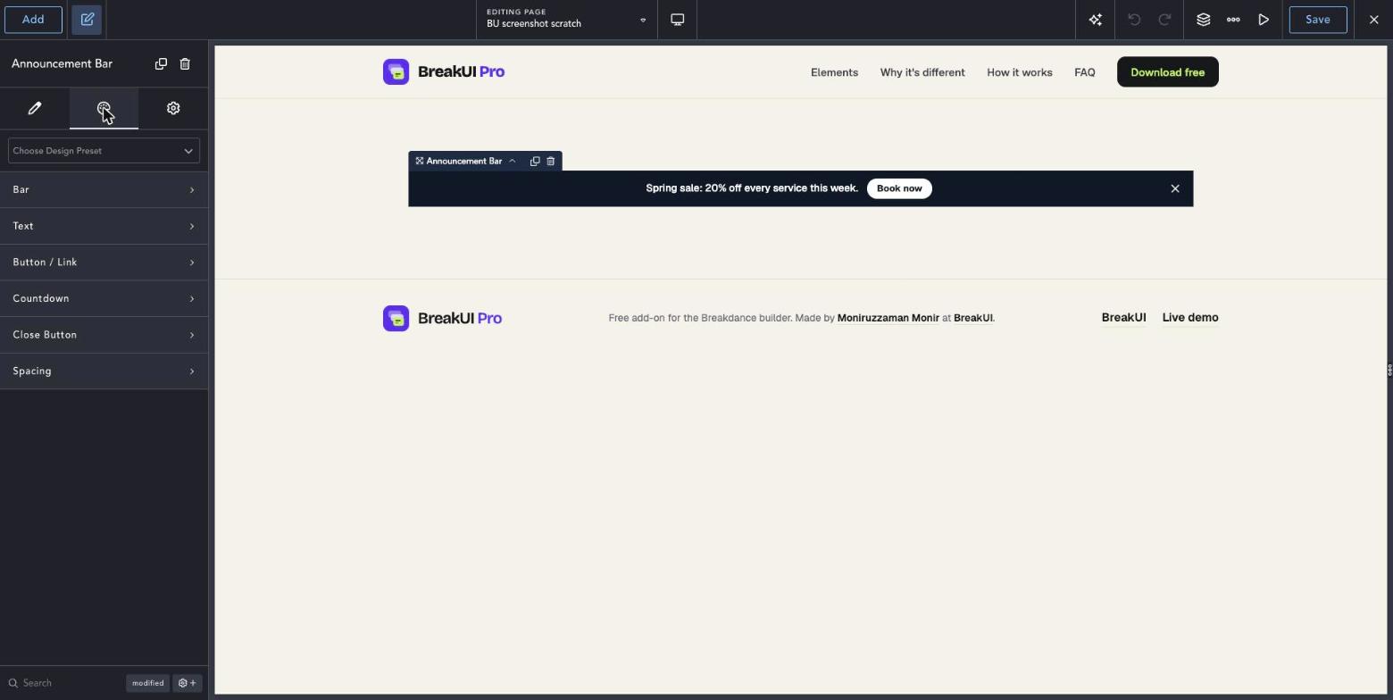Open the FAQ nav link
1393x700 pixels.
[1085, 72]
